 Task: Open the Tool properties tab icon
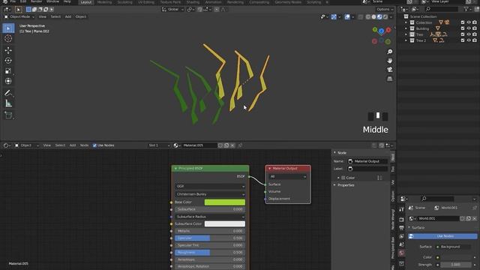(x=402, y=209)
